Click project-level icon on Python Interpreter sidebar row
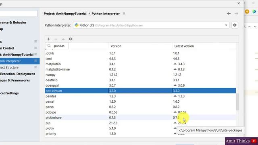 click(35, 61)
